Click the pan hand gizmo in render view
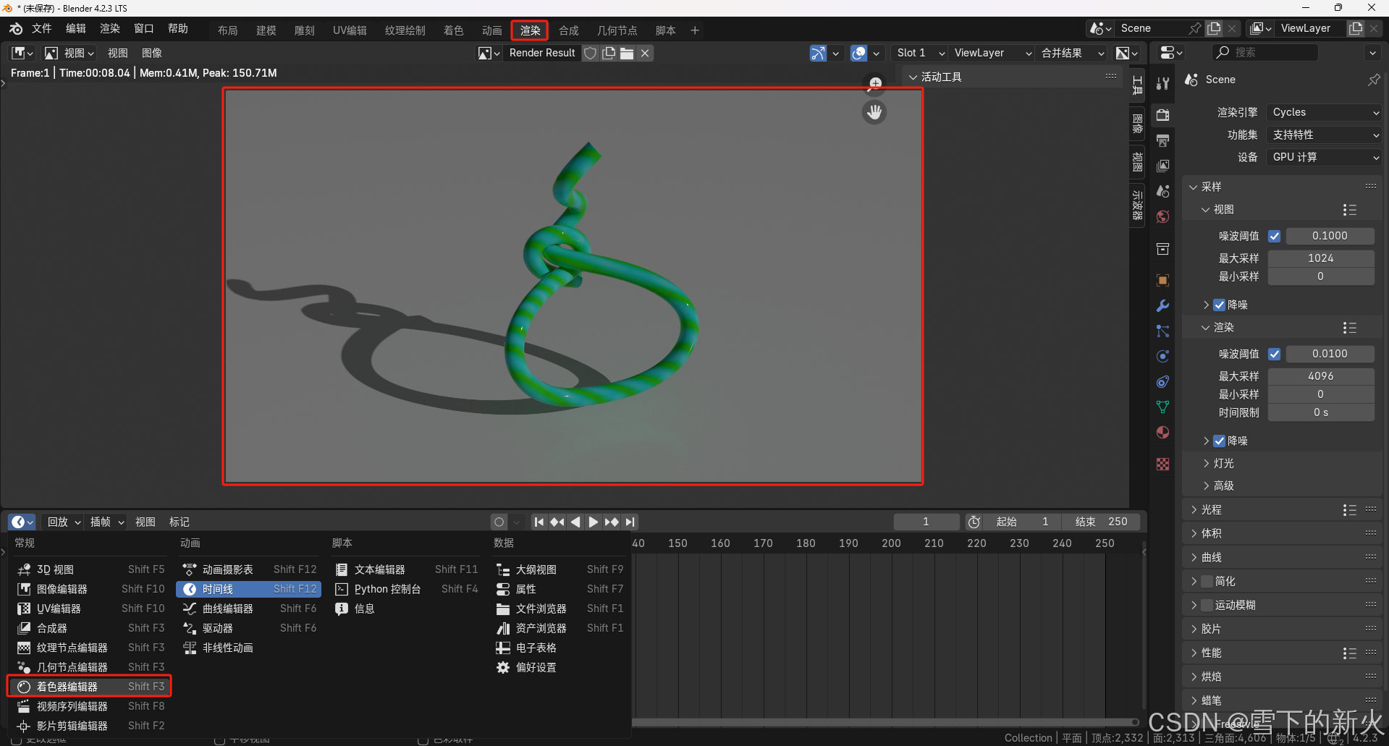 874,112
